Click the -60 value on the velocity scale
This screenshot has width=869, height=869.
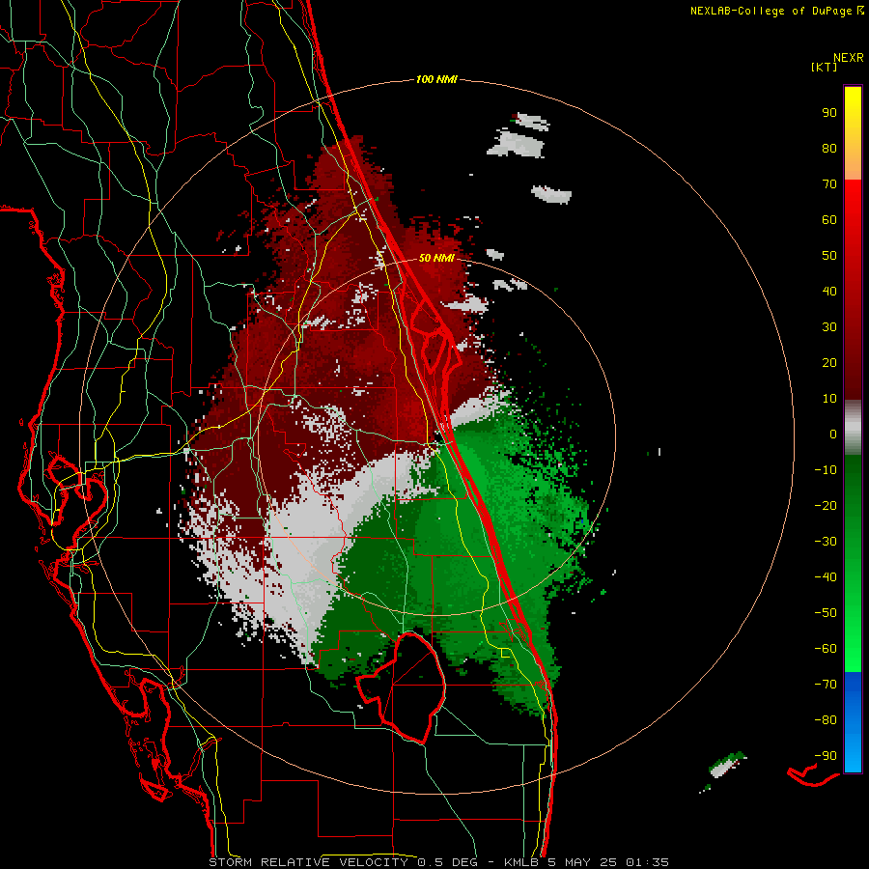(x=826, y=649)
